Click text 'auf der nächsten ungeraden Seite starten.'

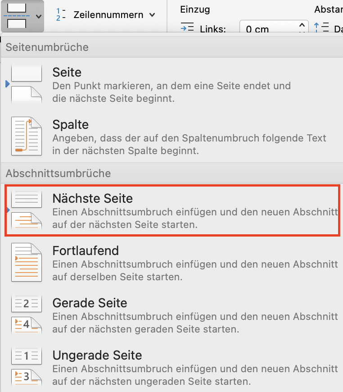click(x=152, y=381)
